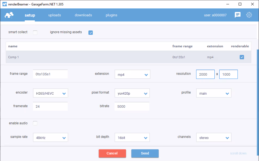Open the settings gear icon

pyautogui.click(x=249, y=15)
